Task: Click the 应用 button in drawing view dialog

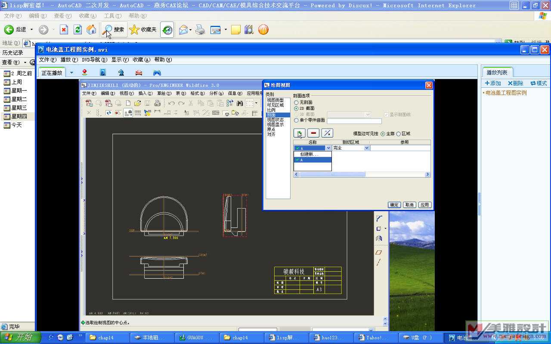Action: (x=425, y=205)
